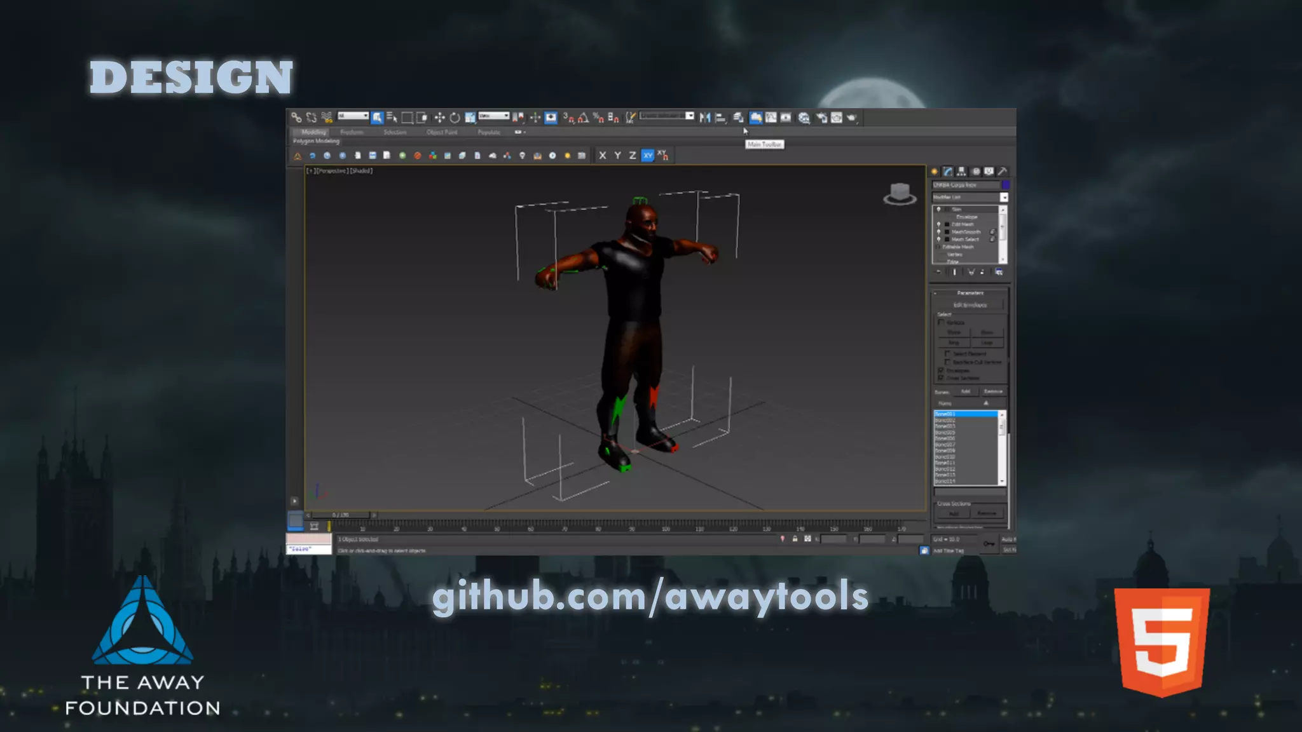Switch to the Object Paint ribbon tab

point(442,132)
